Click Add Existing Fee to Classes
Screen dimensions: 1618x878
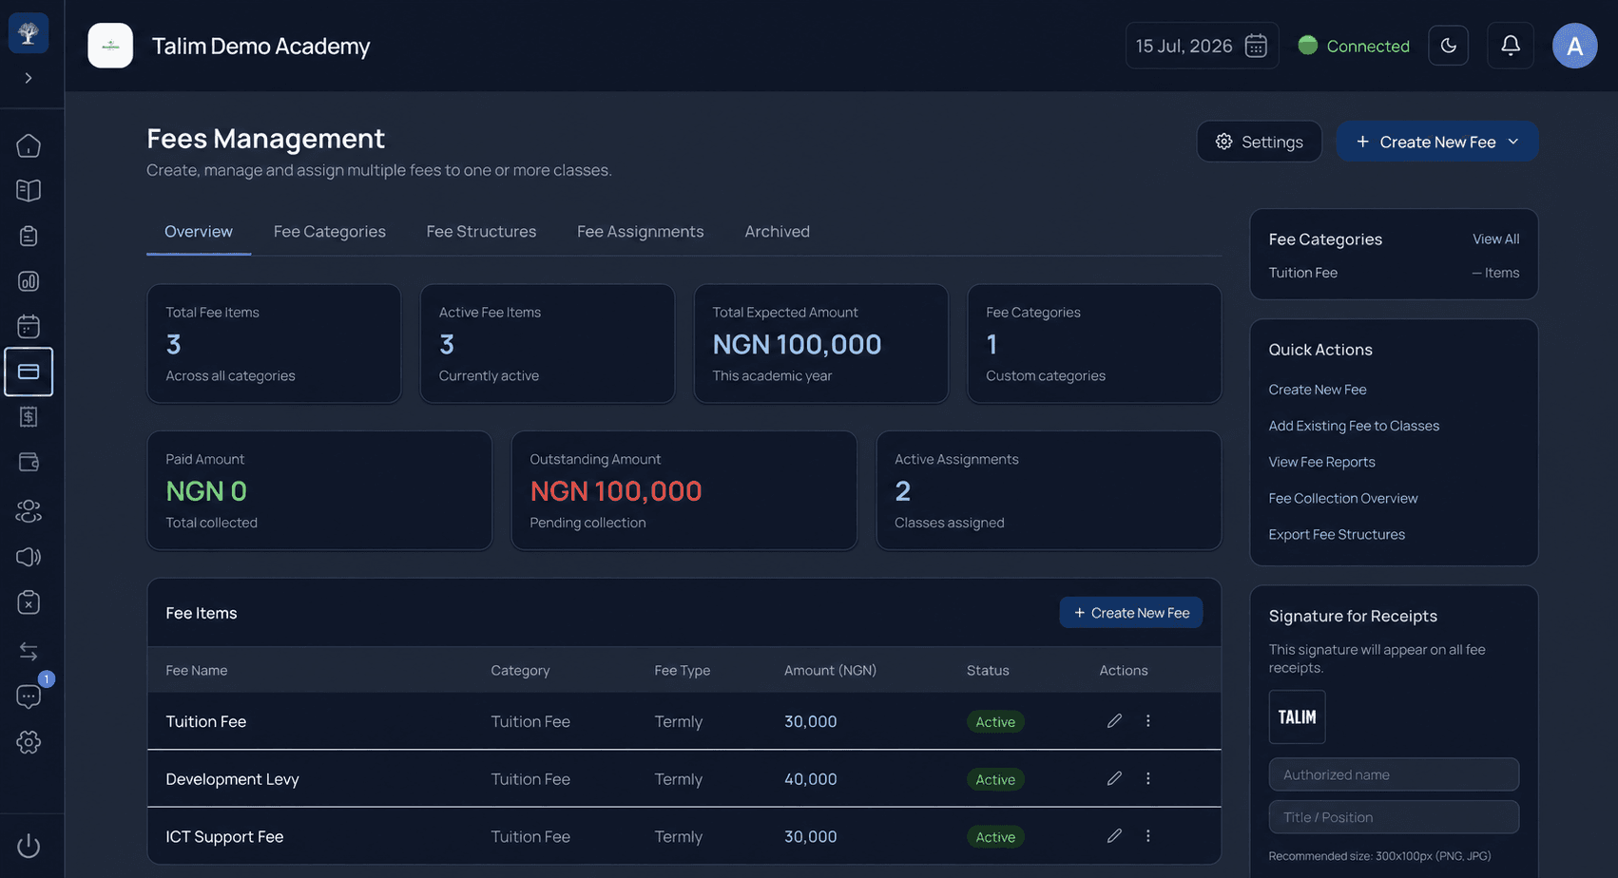coord(1354,426)
